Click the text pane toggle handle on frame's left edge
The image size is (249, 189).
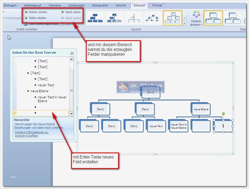click(x=77, y=108)
